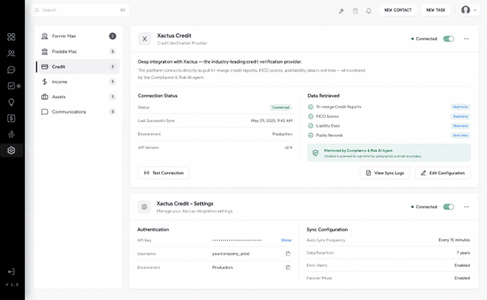487x300 pixels.
Task: Click the Public Records check icon
Action: pos(311,136)
